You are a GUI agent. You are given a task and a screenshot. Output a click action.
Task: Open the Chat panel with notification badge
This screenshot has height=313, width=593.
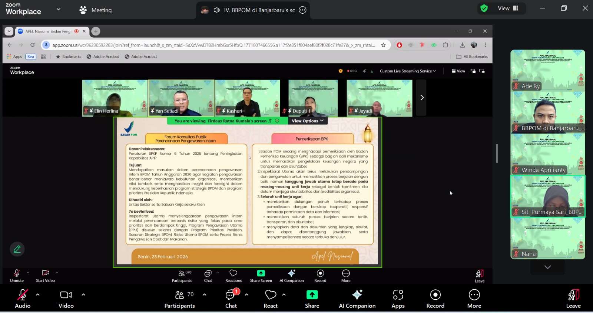pyautogui.click(x=231, y=299)
